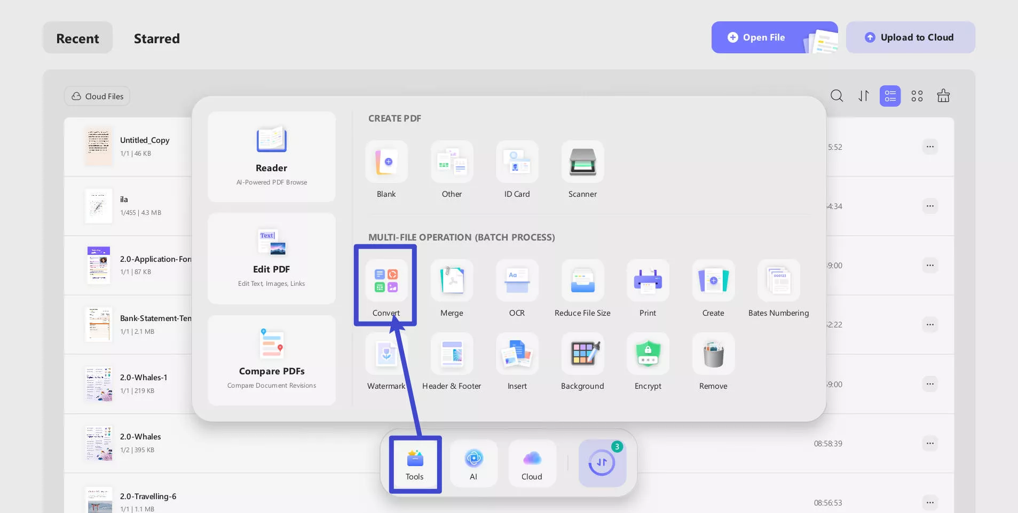
Task: Create a Blank PDF
Action: (x=386, y=162)
